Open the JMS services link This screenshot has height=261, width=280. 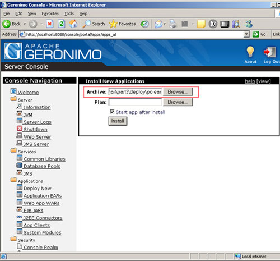(27, 173)
